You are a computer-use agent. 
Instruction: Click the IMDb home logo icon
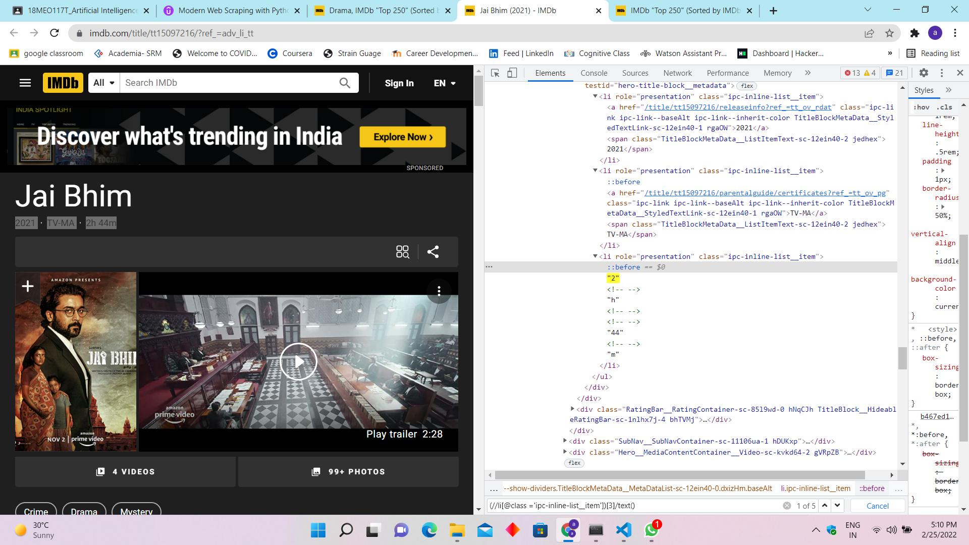pos(63,83)
